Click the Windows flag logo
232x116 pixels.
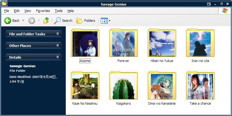pos(225,11)
